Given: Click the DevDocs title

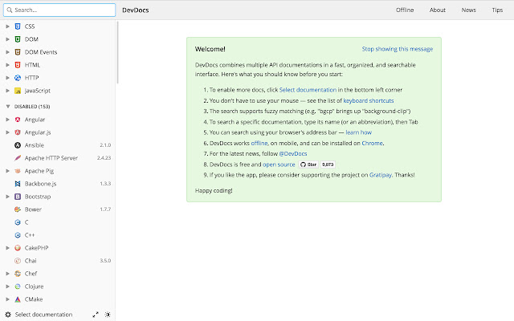Looking at the screenshot, I should click(x=136, y=10).
